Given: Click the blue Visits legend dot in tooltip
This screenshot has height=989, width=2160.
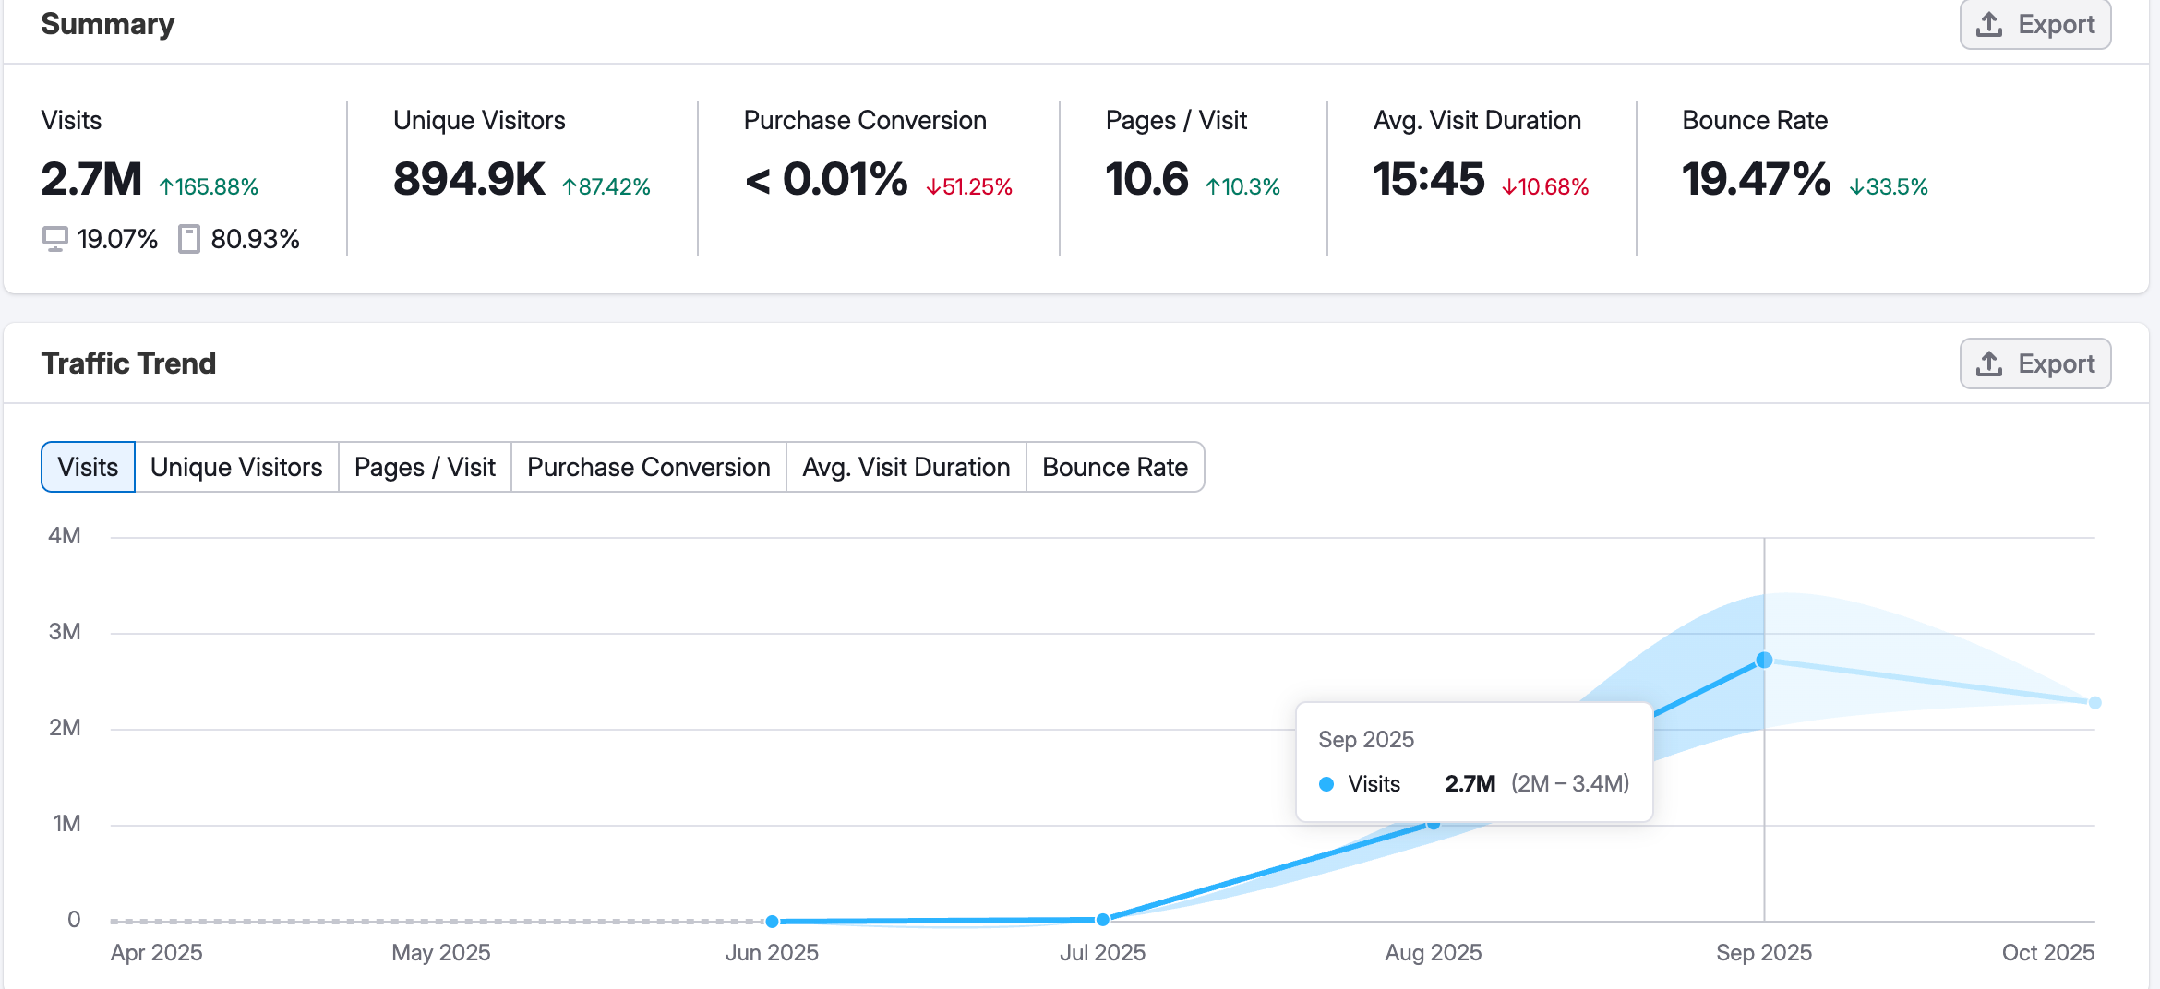Looking at the screenshot, I should [1326, 784].
